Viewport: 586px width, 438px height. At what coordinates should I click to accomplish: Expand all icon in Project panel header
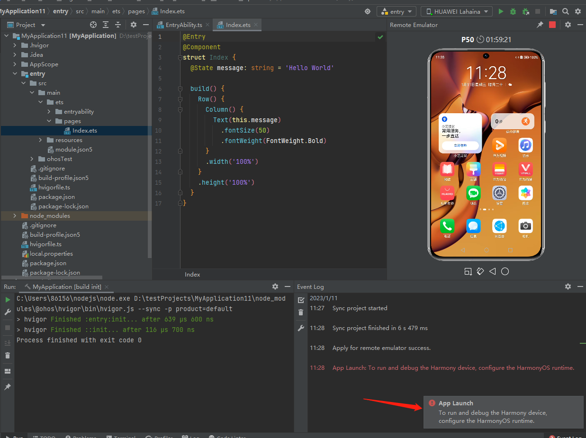coord(106,25)
